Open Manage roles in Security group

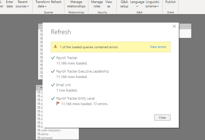coord(97,4)
